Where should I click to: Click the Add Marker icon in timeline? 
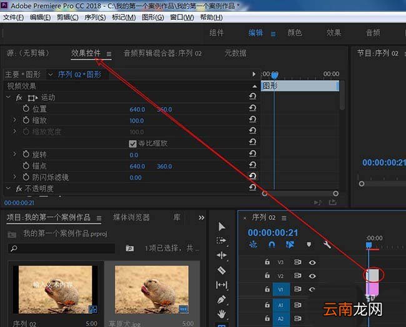point(309,244)
